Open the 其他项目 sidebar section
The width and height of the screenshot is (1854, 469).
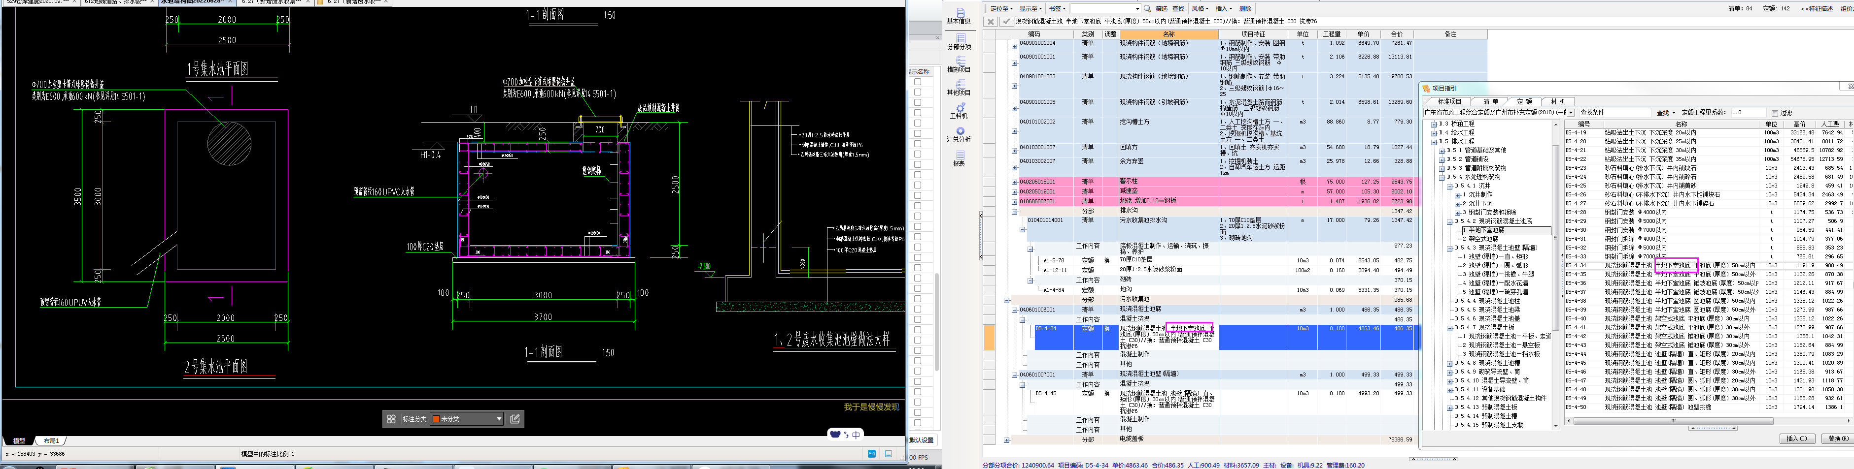coord(959,88)
